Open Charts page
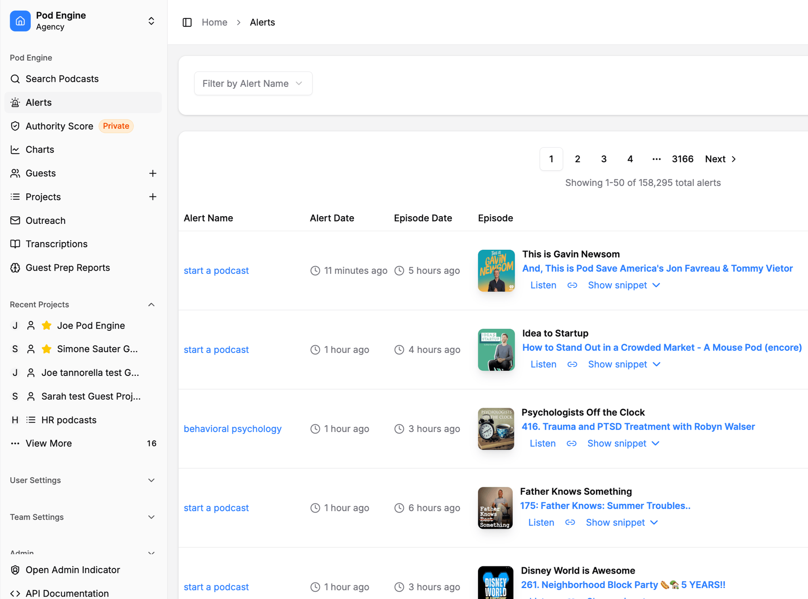The height and width of the screenshot is (599, 808). tap(83, 150)
